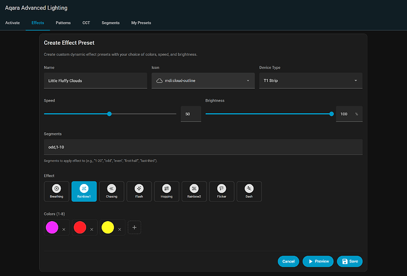Choose the Rainbow2 effect
This screenshot has width=407, height=276.
(194, 190)
